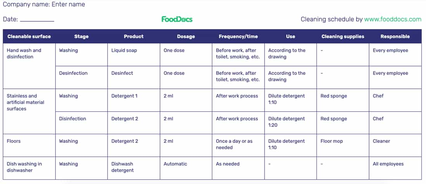Click the Date blank line field
Viewport: 426px width, 184px height.
coord(37,19)
